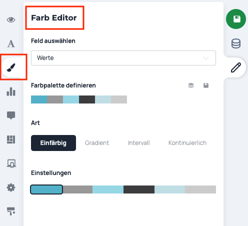Save the palette with the small floppy icon
The image size is (248, 226).
pos(206,85)
